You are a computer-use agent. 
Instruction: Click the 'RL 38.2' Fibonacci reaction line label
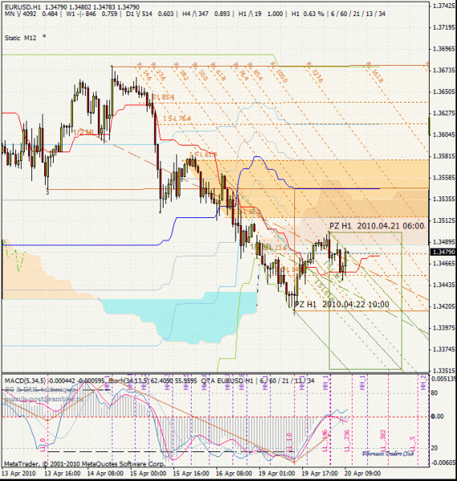[x=181, y=71]
